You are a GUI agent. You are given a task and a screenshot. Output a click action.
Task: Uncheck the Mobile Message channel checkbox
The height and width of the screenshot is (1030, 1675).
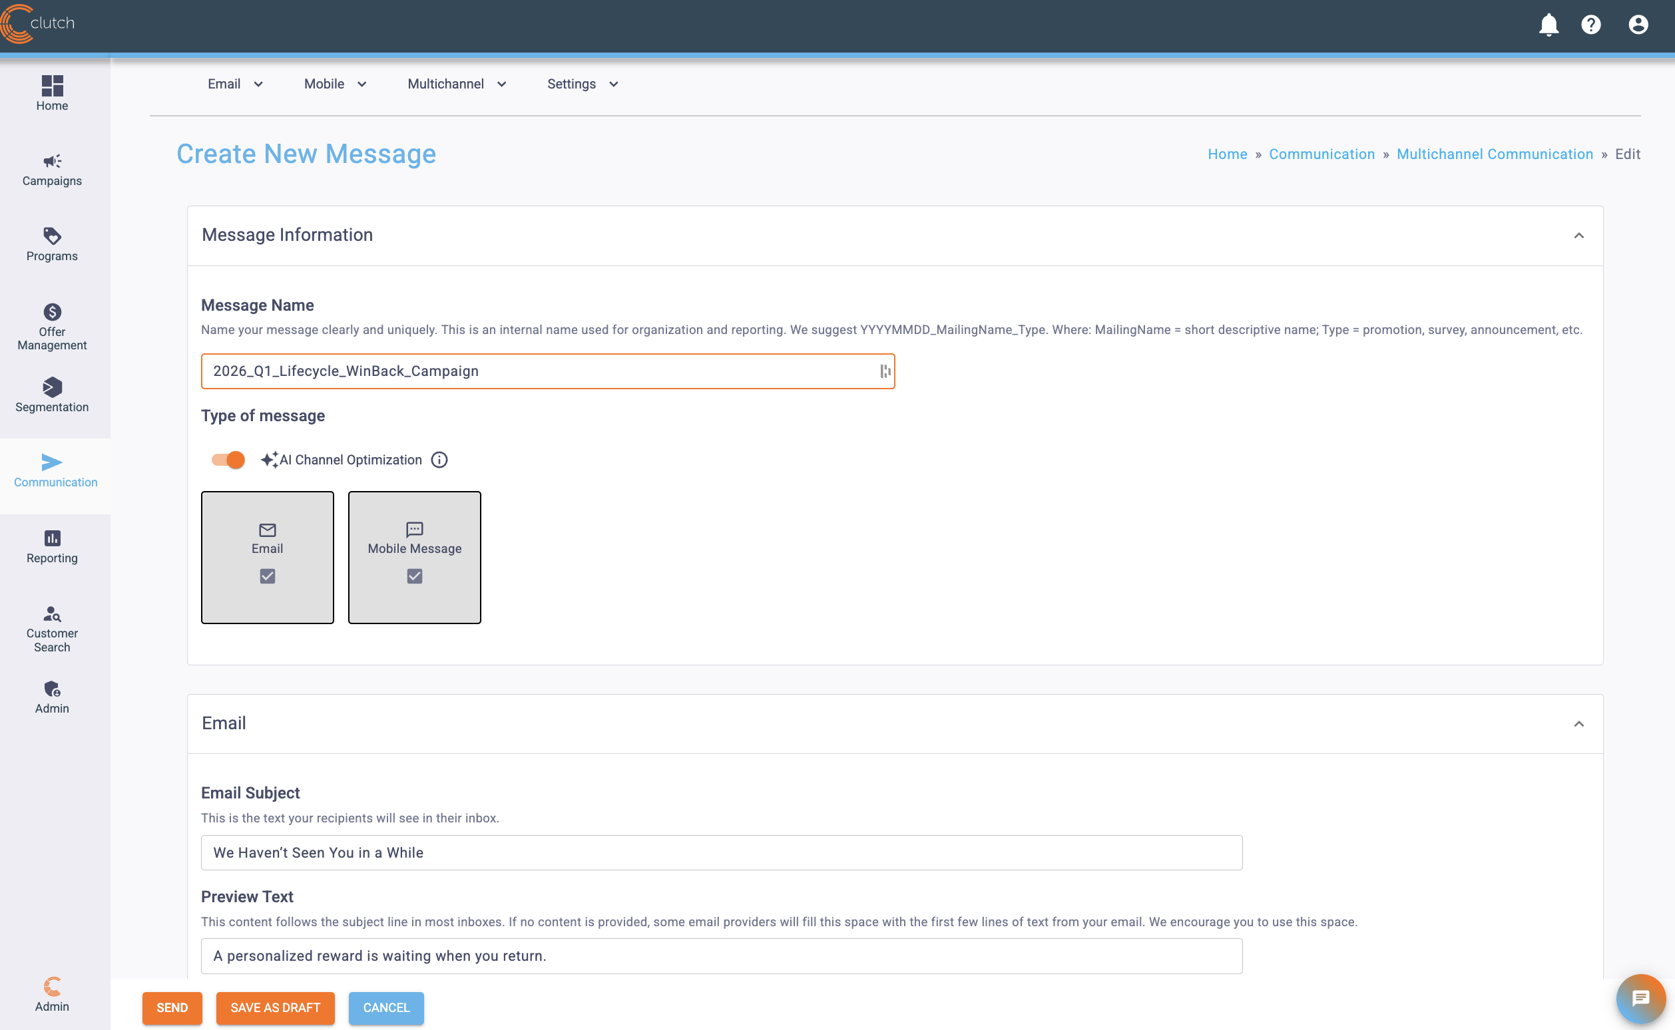click(414, 576)
